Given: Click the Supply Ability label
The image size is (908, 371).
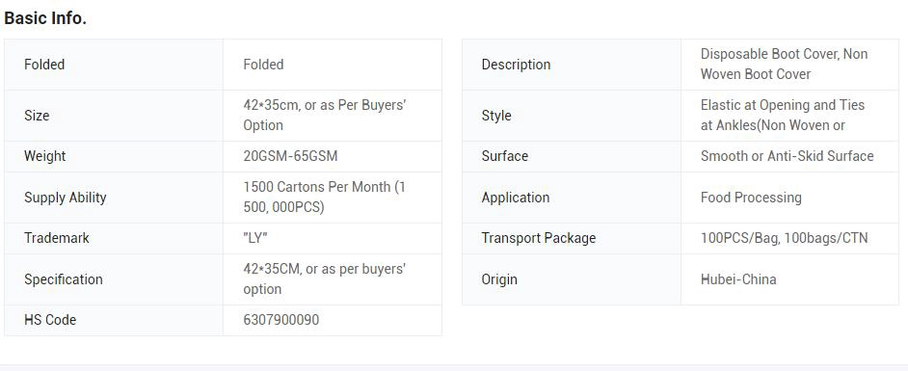Looking at the screenshot, I should click(66, 198).
